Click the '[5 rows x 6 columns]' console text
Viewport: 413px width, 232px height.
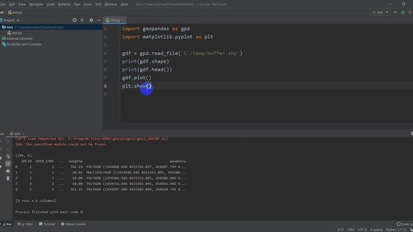35,200
